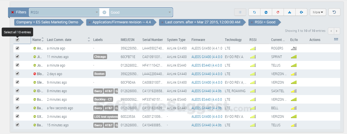Image resolution: width=347 pixels, height=134 pixels.
Task: Toggle the select all entries checkbox
Action: pos(17,40)
